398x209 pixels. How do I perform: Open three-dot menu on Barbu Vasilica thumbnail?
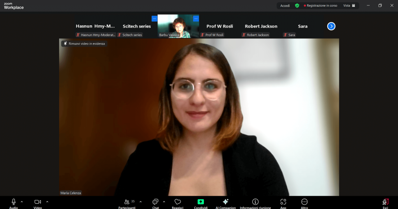[196, 18]
